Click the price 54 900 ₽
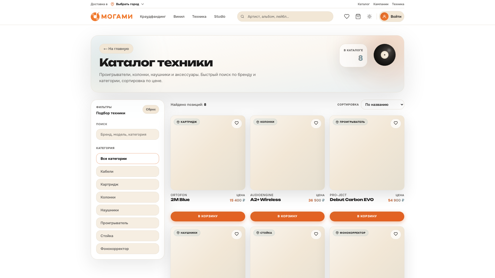The image size is (495, 278). [x=396, y=200]
